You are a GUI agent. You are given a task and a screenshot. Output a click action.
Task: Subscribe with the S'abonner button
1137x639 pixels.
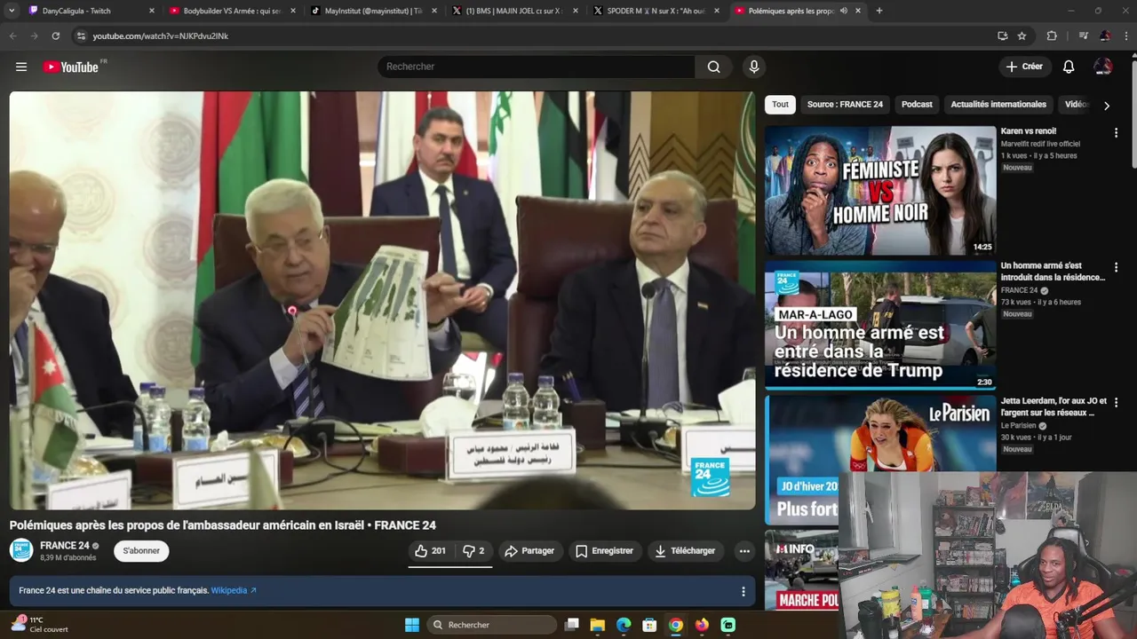(141, 551)
